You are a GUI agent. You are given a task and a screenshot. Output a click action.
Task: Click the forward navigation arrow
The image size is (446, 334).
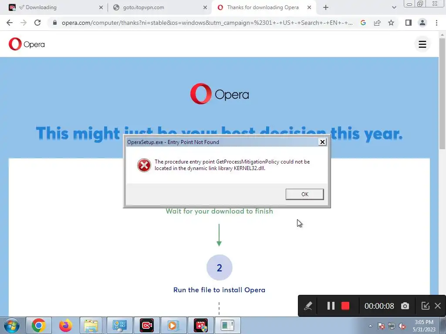tap(24, 23)
